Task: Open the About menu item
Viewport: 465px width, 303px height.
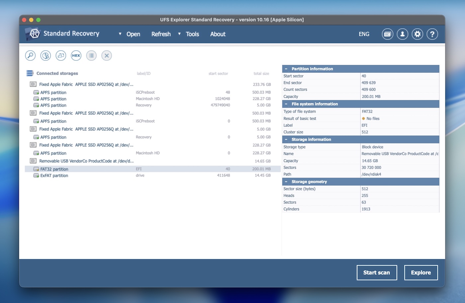Action: click(x=218, y=34)
